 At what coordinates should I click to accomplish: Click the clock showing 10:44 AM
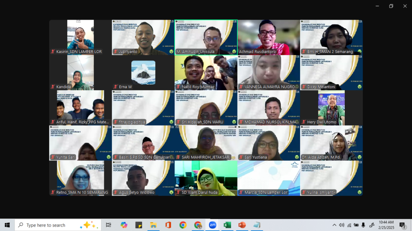pyautogui.click(x=386, y=225)
